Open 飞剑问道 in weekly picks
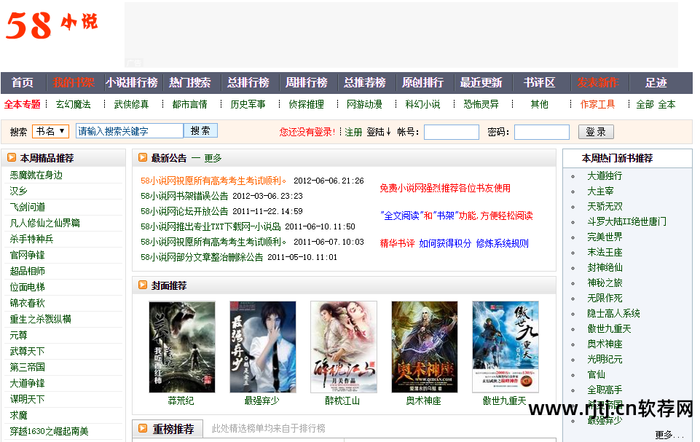The image size is (700, 442). pos(27,207)
